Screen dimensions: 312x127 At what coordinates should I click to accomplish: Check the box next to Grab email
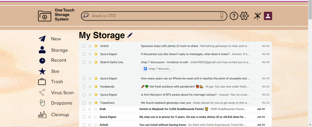(83, 109)
